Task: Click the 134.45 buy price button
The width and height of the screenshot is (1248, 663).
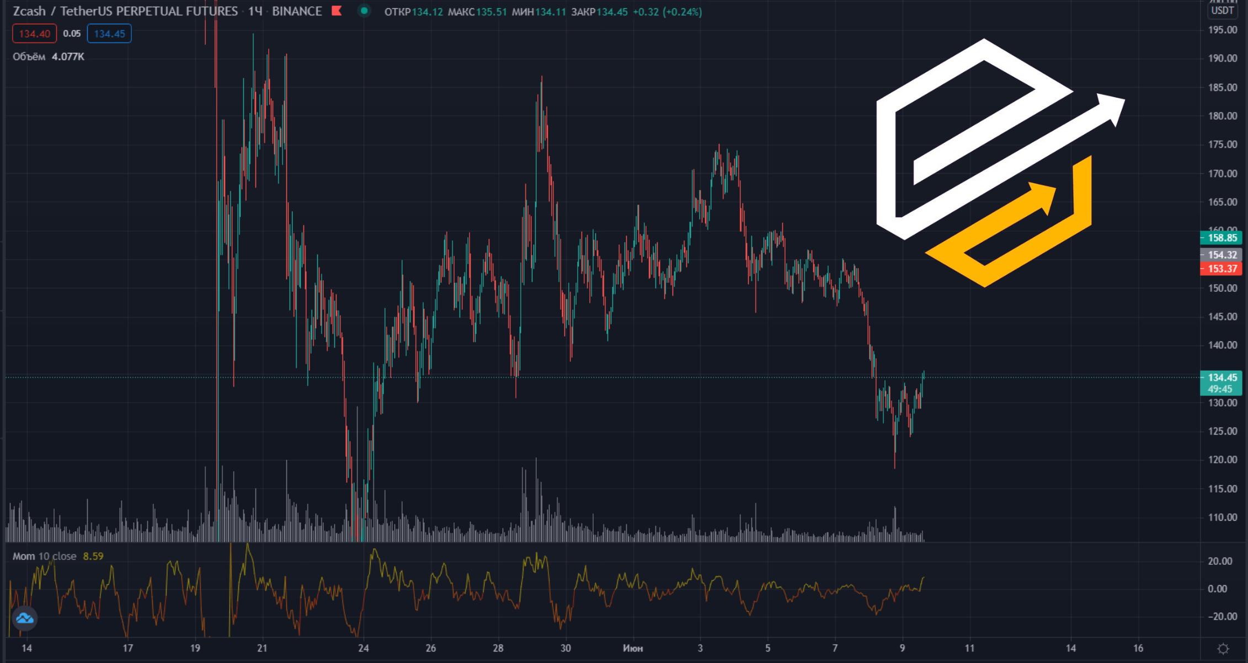Action: click(x=109, y=34)
